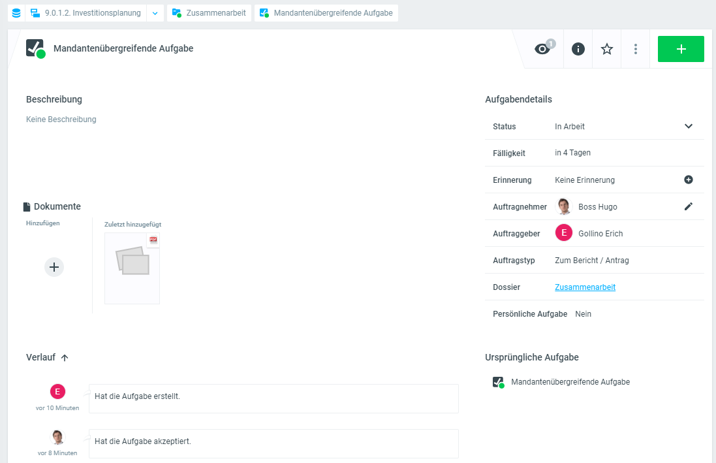Go to 9.0.1.2. Investitionsplanung breadcrumb

(86, 13)
